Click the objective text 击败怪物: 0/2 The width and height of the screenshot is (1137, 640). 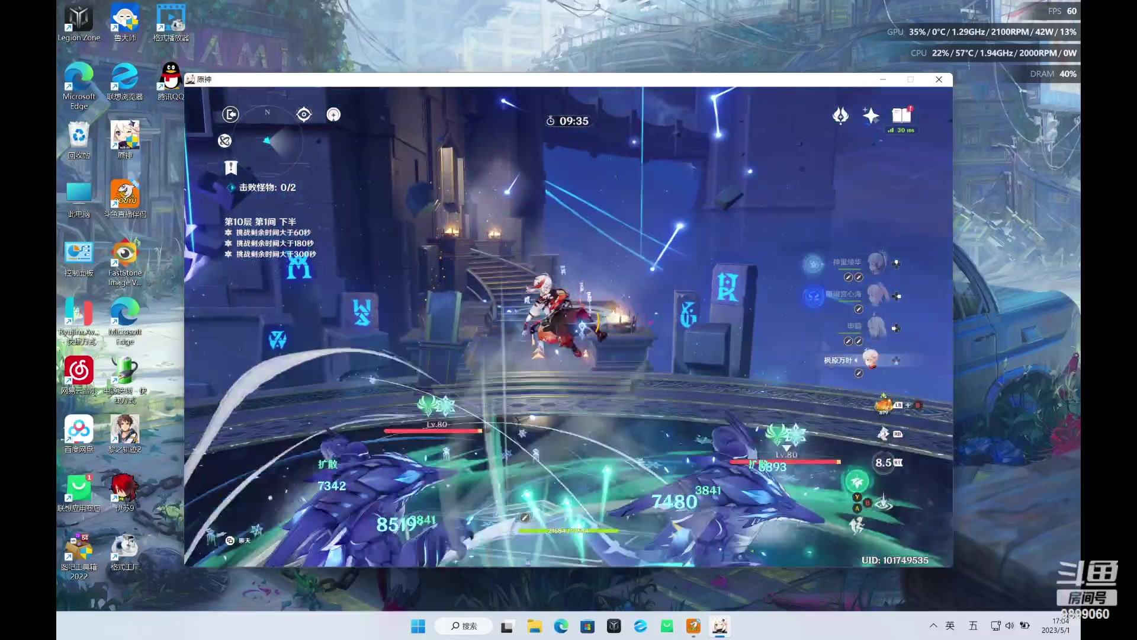[x=267, y=187]
